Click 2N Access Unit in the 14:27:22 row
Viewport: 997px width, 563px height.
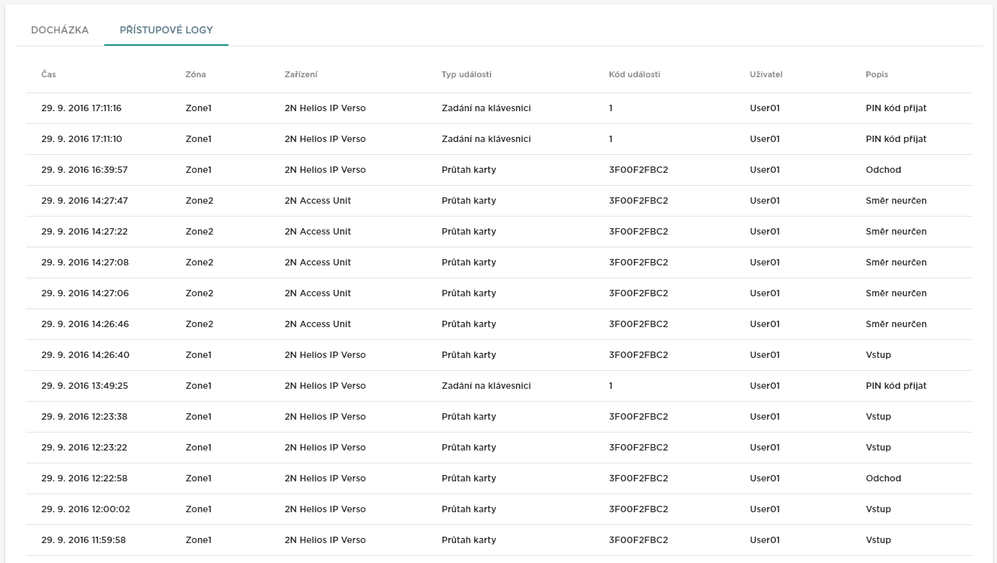click(318, 231)
